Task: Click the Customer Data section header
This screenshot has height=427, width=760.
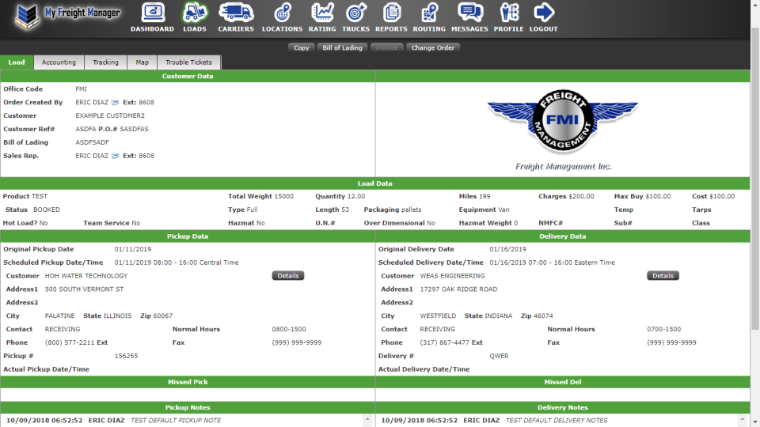Action: pos(188,76)
